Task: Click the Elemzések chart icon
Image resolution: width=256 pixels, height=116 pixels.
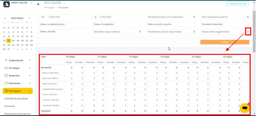Action: pos(6,83)
